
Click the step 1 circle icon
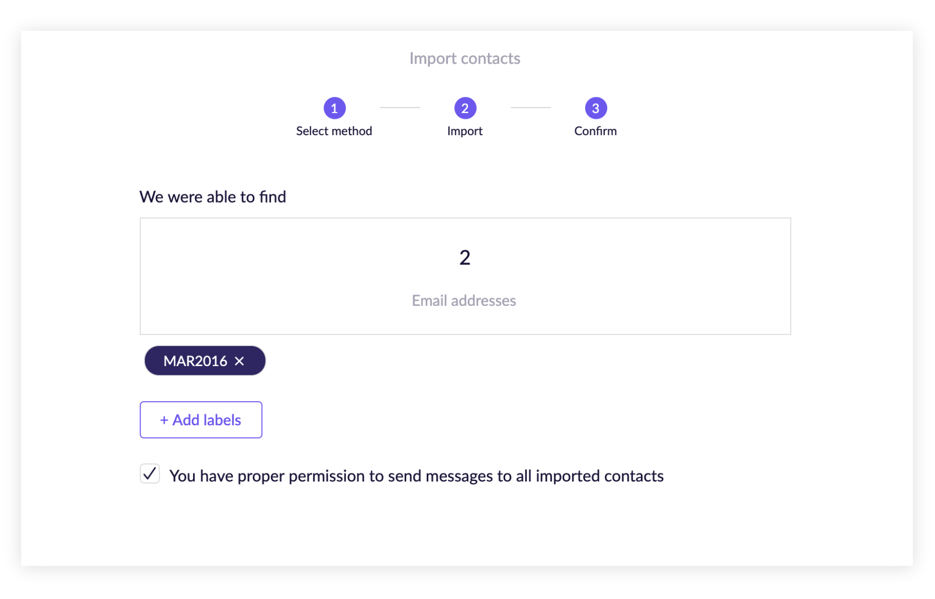point(334,108)
